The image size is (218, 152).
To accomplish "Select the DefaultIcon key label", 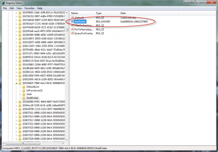I will coord(33,87).
